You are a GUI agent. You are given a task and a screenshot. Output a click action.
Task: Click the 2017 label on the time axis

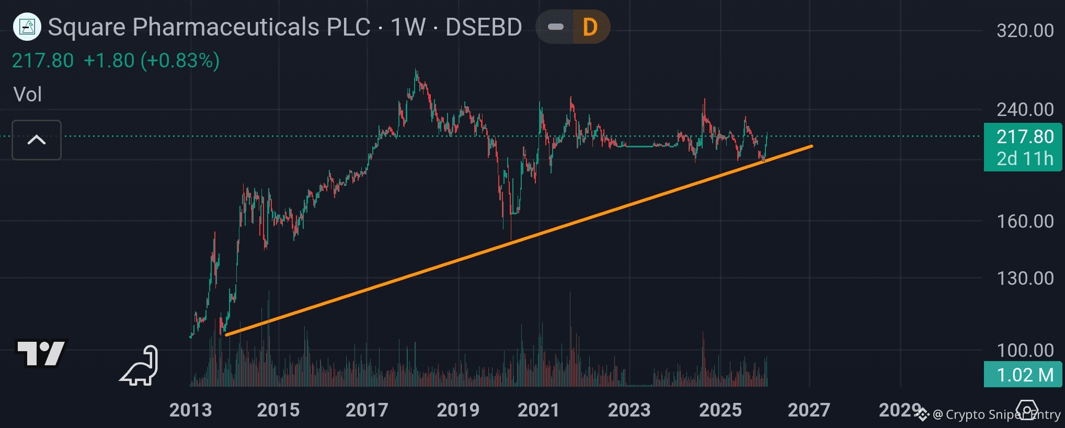367,410
